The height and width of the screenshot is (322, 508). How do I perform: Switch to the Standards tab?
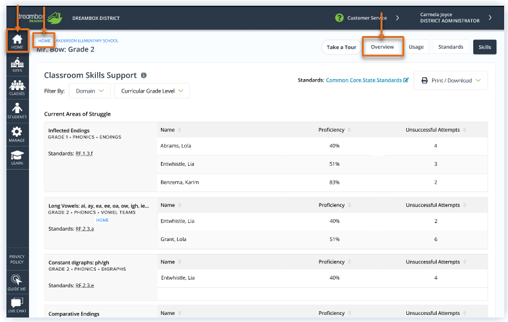pyautogui.click(x=451, y=47)
